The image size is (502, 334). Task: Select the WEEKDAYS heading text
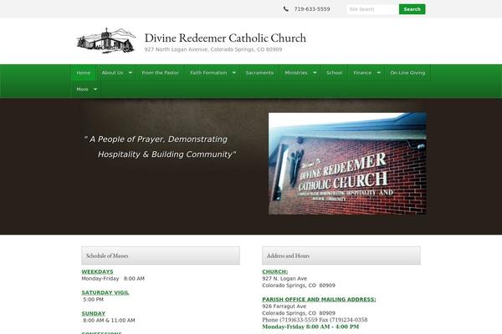tap(97, 271)
